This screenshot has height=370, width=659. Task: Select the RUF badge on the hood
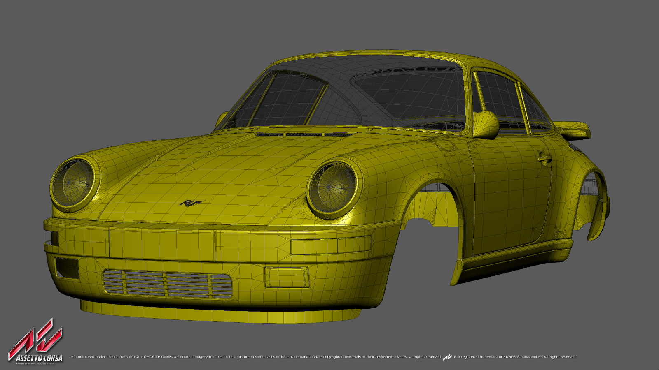(x=192, y=203)
